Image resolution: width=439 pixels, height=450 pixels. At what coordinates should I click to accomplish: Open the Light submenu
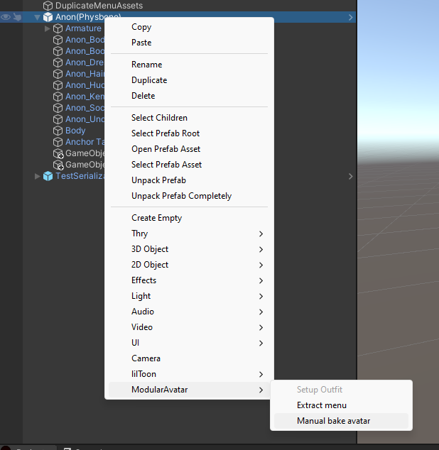pyautogui.click(x=189, y=296)
